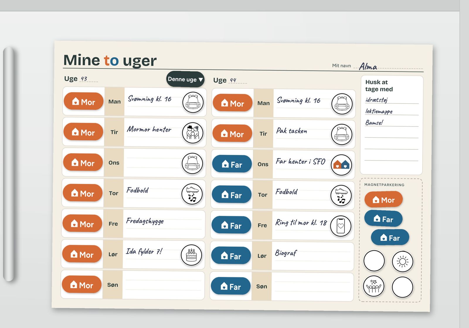
Task: Click the Mine to uger title
Action: [x=110, y=60]
